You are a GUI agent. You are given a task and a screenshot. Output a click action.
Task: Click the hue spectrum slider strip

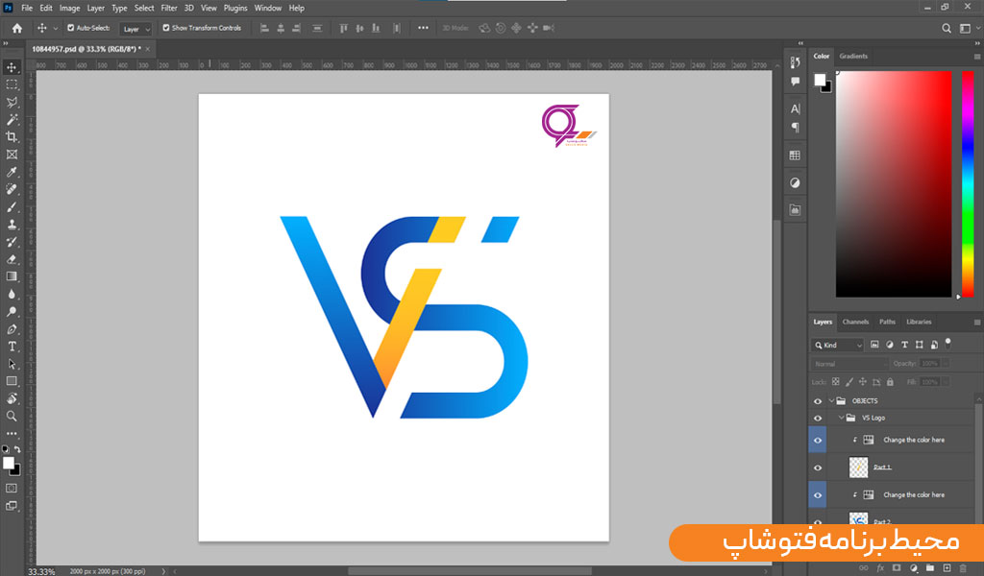pyautogui.click(x=968, y=183)
